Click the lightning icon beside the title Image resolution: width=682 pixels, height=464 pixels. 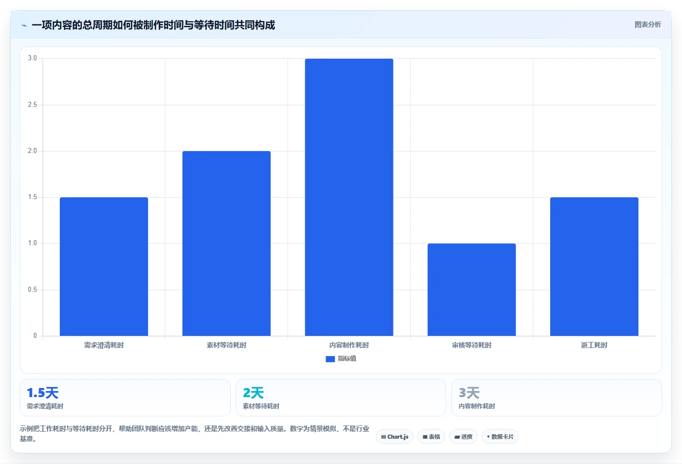pos(24,25)
